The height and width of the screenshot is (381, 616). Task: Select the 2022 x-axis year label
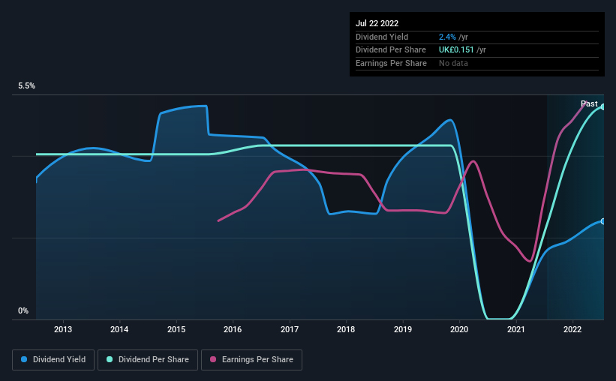pos(572,329)
